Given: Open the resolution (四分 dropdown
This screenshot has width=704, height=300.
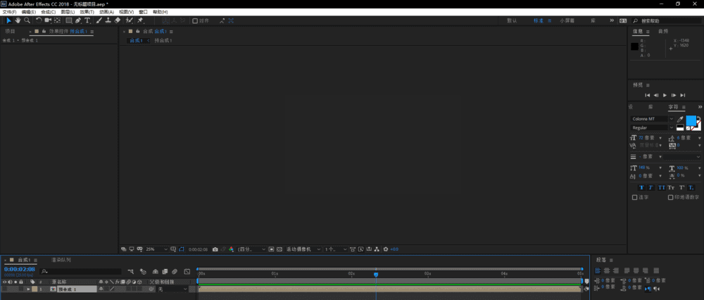Looking at the screenshot, I should point(250,249).
